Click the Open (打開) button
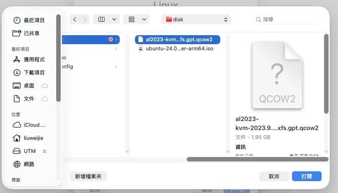The height and width of the screenshot is (193, 338). 307,177
